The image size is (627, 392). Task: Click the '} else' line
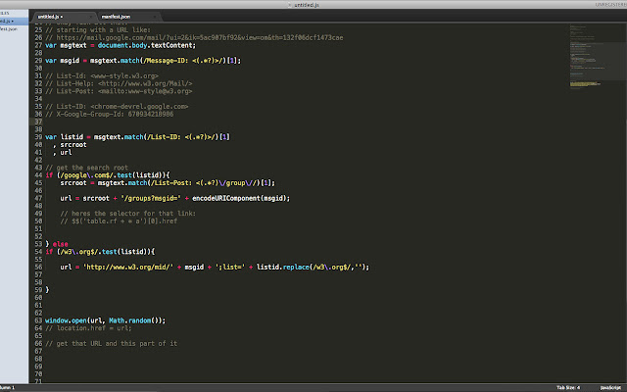(57, 244)
